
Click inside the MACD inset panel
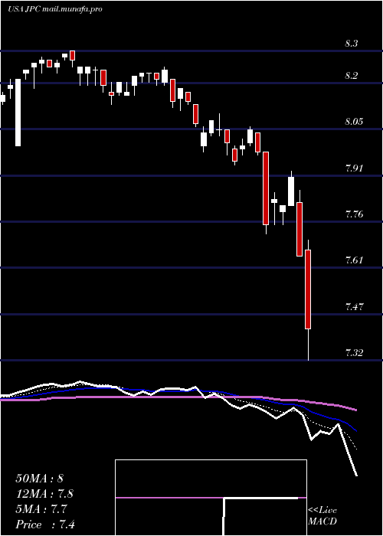click(211, 498)
